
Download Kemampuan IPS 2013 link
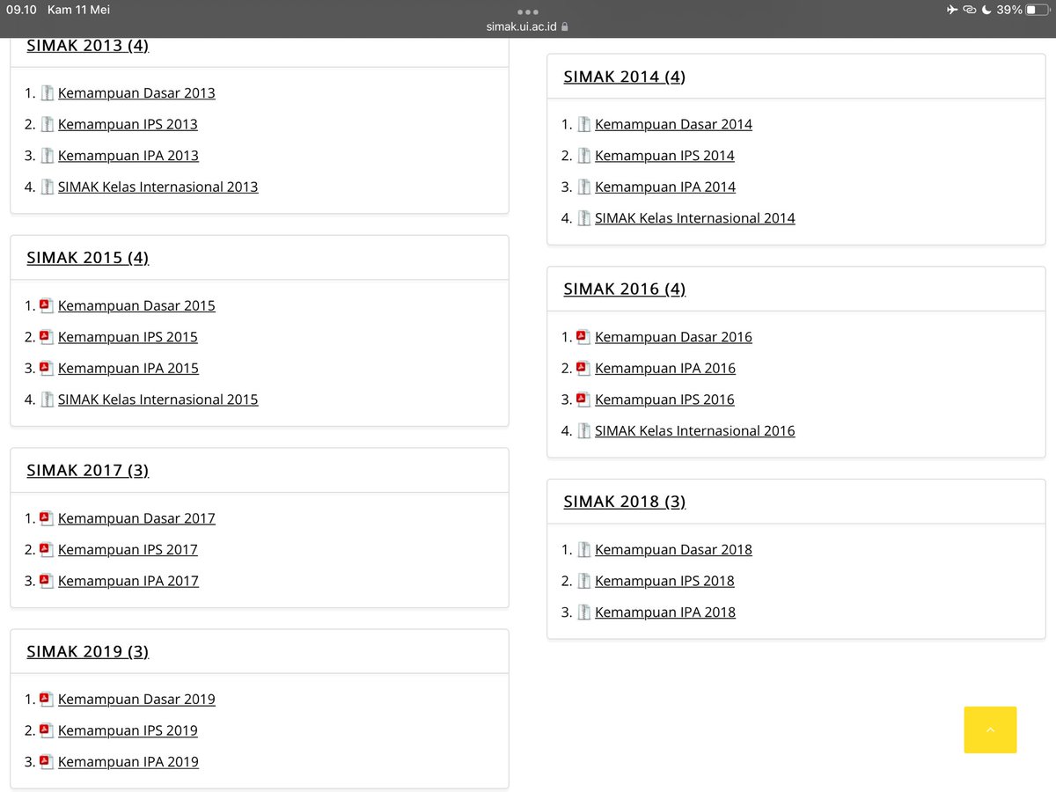(x=128, y=124)
